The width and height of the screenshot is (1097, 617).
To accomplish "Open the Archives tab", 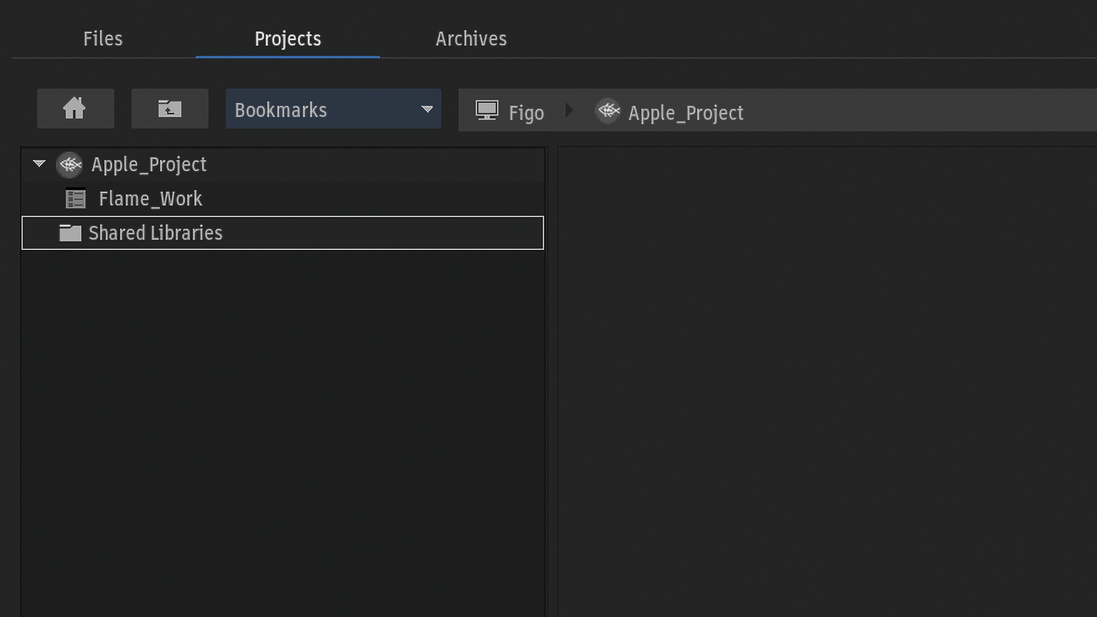I will pyautogui.click(x=471, y=39).
